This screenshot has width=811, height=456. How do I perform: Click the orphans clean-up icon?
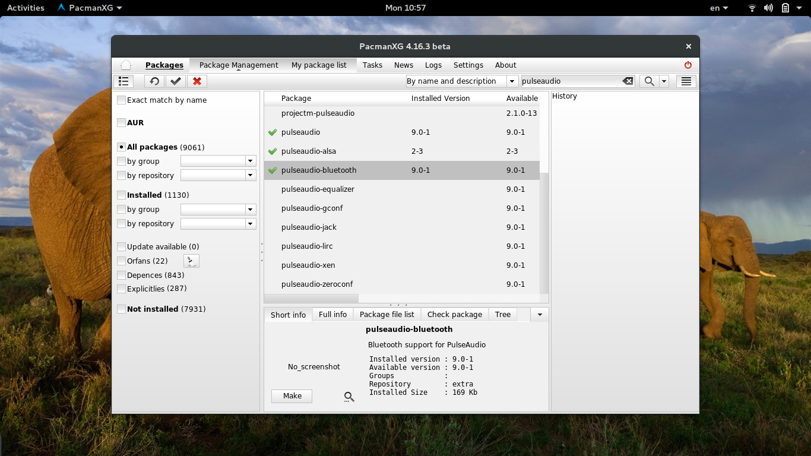tap(191, 261)
